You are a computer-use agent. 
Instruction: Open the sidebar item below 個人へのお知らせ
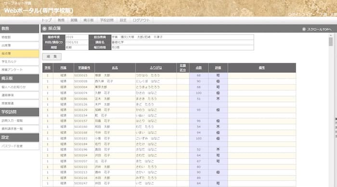(x=20, y=95)
